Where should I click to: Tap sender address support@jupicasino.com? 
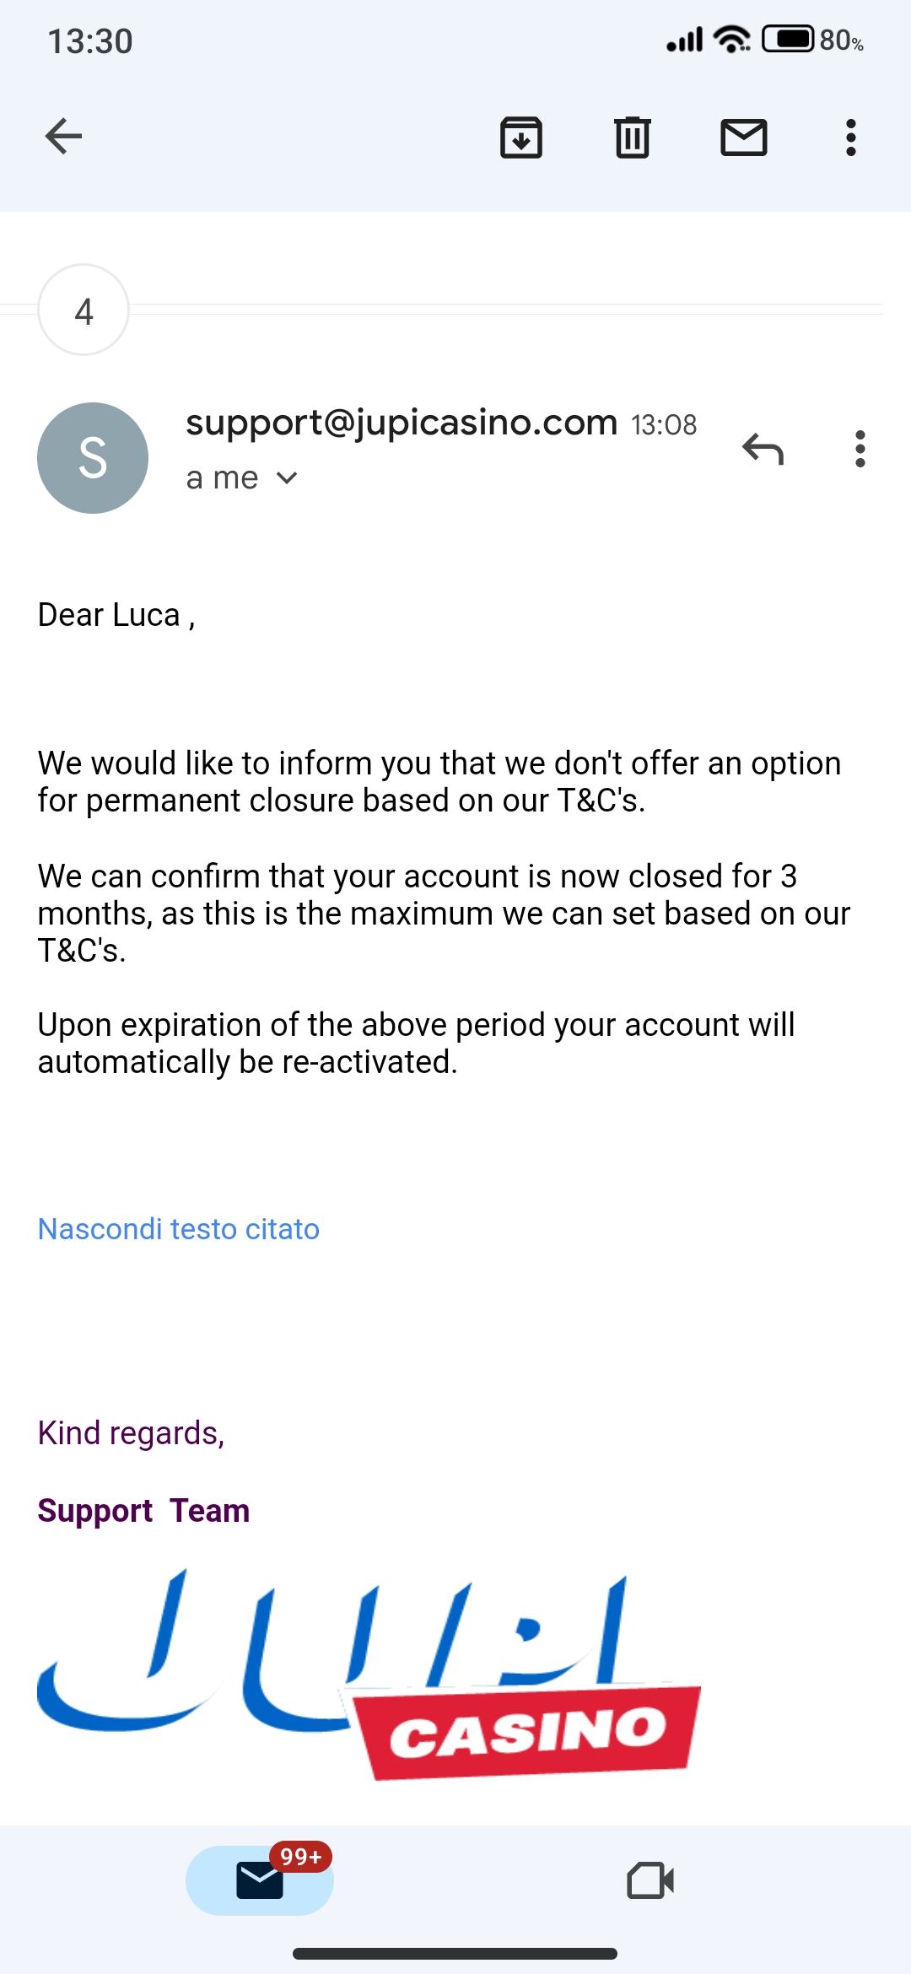[402, 423]
